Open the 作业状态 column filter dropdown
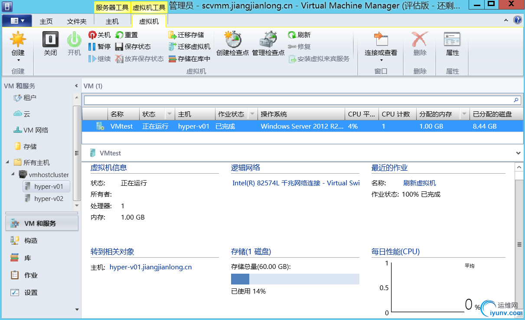 252,114
